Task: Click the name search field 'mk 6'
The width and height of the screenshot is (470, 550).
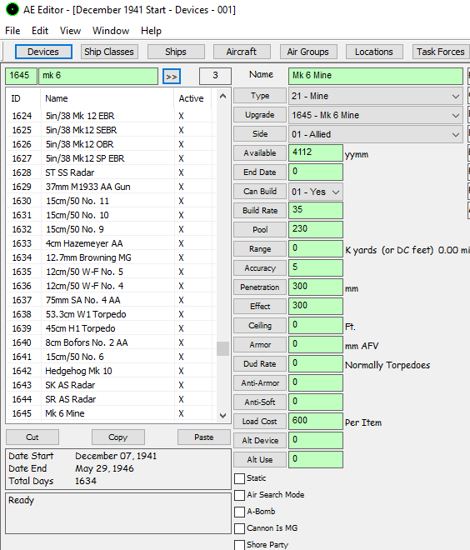Action: (98, 76)
